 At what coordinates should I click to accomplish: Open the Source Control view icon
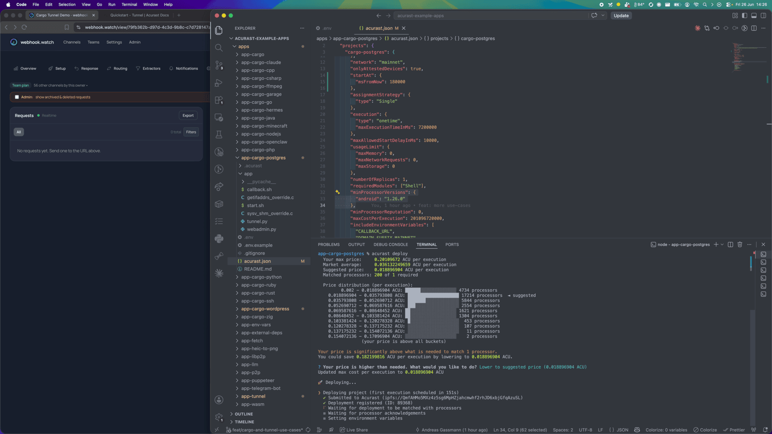point(219,65)
